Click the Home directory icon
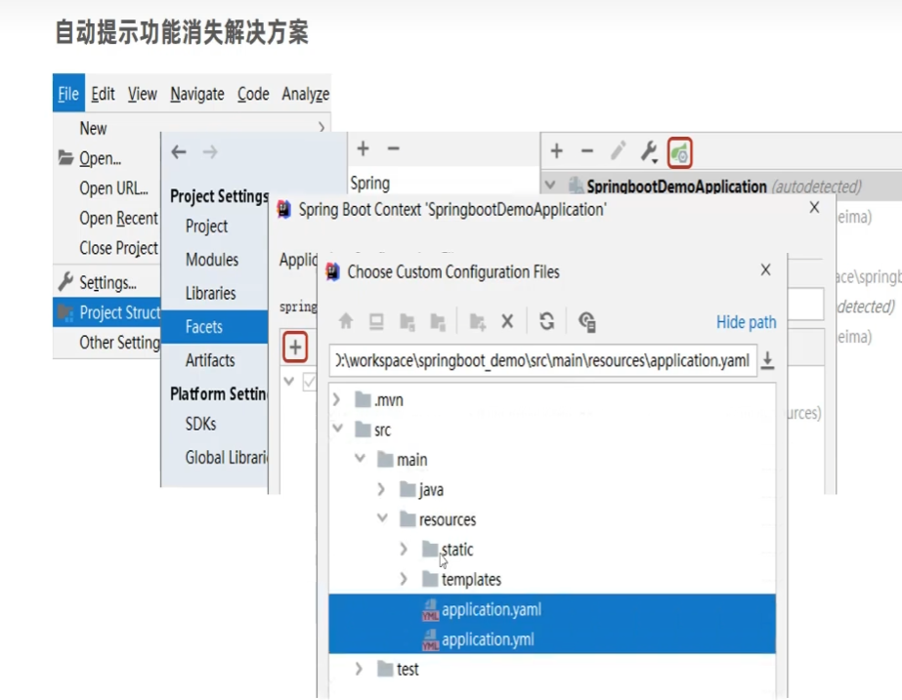The height and width of the screenshot is (700, 902). point(346,320)
